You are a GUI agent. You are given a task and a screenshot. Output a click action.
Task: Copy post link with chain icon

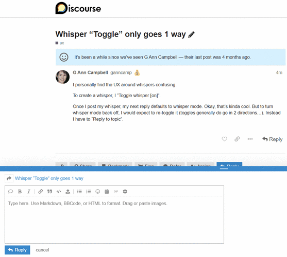click(237, 139)
